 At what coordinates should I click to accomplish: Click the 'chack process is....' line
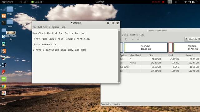click(47, 44)
